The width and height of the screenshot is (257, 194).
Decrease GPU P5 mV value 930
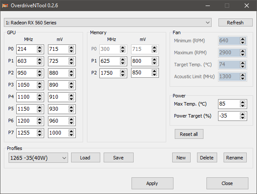(x=71, y=111)
